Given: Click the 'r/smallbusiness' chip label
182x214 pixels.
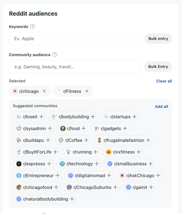Looking at the screenshot, I should click(131, 163).
